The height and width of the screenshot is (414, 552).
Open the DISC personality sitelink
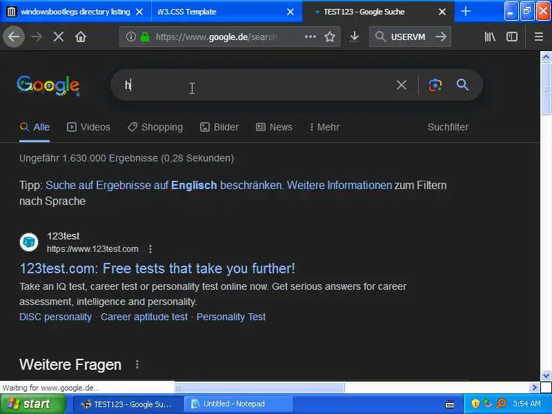(55, 317)
